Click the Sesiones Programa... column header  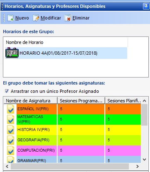point(81,101)
